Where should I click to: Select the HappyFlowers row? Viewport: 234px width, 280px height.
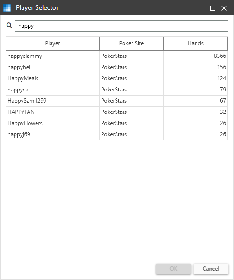coord(117,123)
